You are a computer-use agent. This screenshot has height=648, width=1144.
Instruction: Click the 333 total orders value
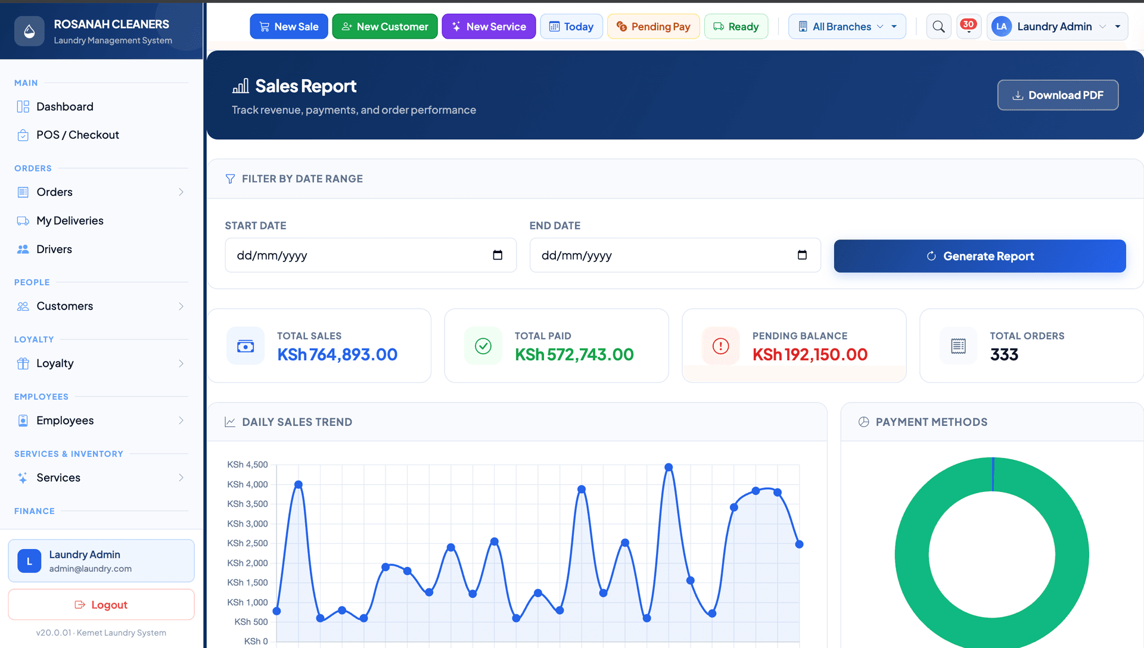click(x=1004, y=355)
